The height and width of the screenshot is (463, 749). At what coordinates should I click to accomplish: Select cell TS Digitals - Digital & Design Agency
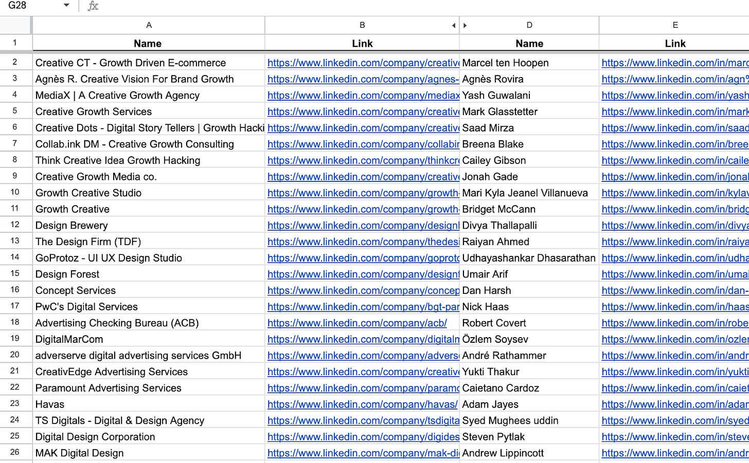(x=149, y=420)
